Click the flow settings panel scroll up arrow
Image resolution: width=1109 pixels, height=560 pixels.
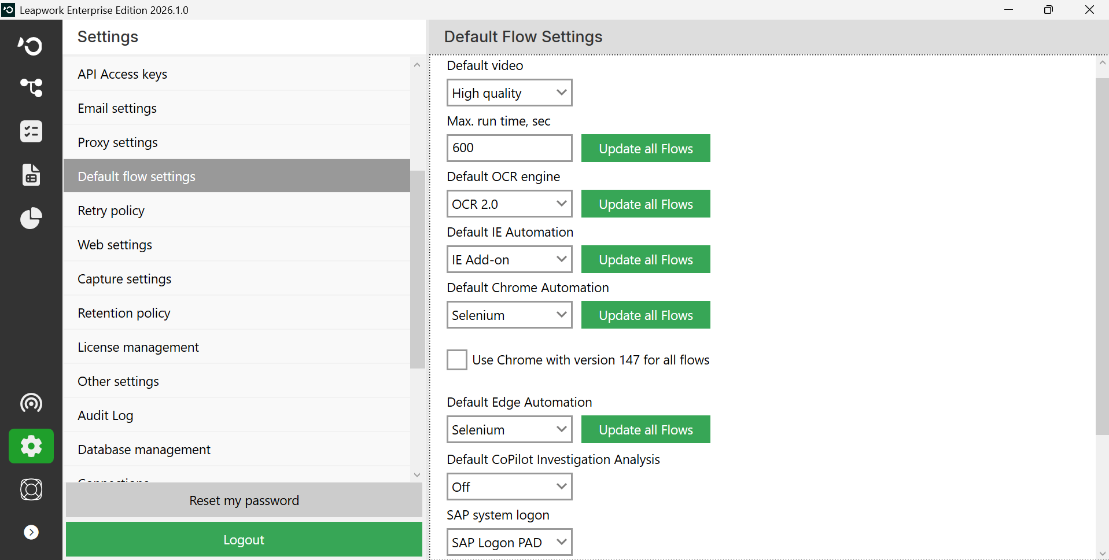(x=1102, y=62)
